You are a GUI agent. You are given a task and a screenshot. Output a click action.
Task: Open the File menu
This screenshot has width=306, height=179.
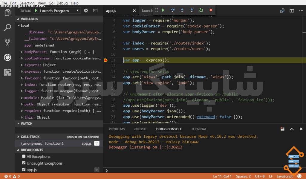[4, 3]
